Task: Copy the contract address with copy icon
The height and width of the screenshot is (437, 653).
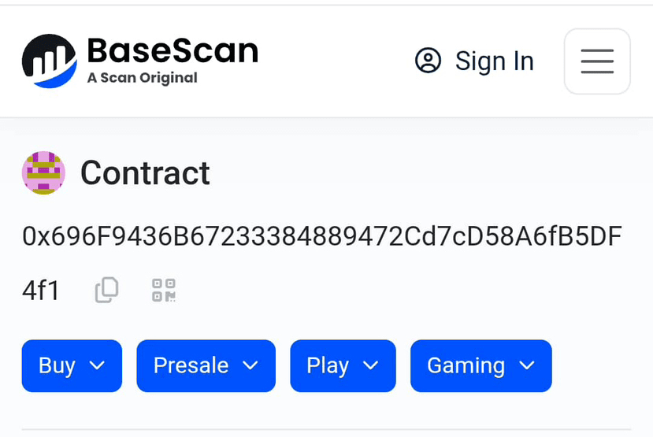Action: click(x=106, y=290)
